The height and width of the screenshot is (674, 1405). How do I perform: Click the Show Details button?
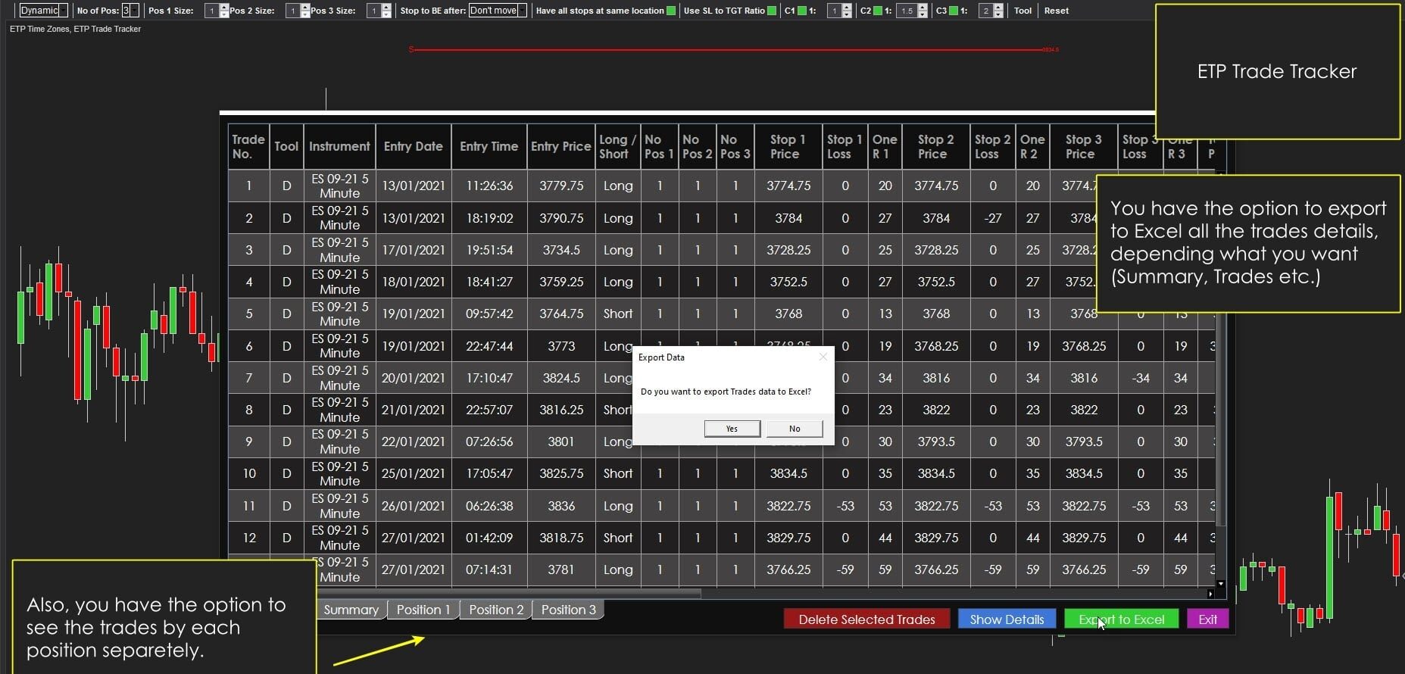1007,619
